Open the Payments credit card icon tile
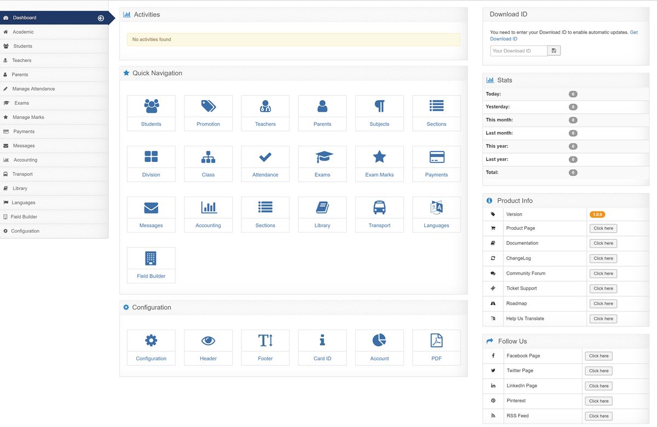 click(x=436, y=157)
